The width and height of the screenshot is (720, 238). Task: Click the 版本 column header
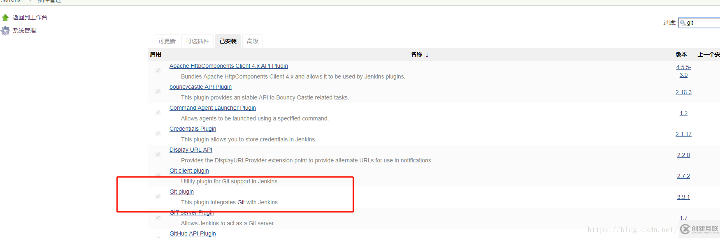[681, 54]
